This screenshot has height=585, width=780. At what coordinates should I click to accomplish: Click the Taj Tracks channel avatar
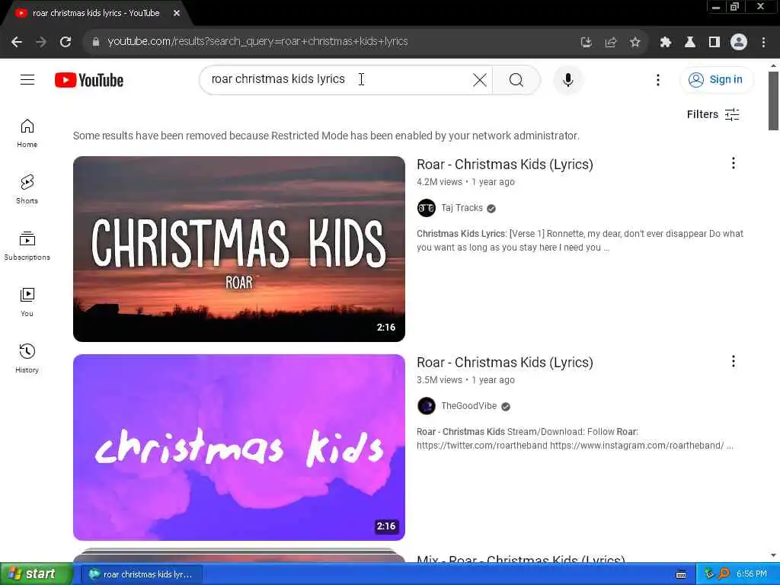point(427,208)
